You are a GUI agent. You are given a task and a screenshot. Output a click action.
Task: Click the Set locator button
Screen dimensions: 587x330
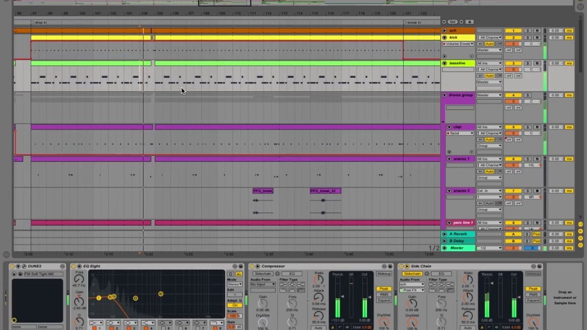point(453,22)
